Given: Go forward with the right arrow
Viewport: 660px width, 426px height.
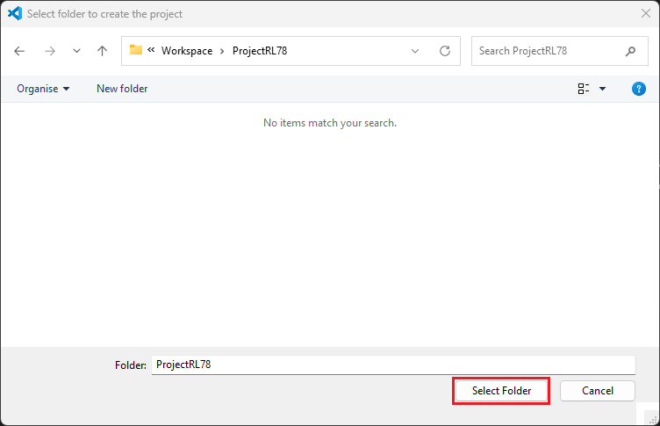Looking at the screenshot, I should (x=50, y=51).
